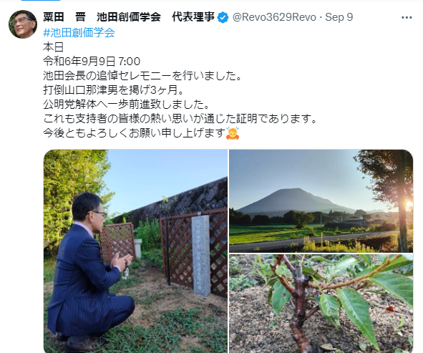Click the blue verified checkmark badge

pos(223,17)
